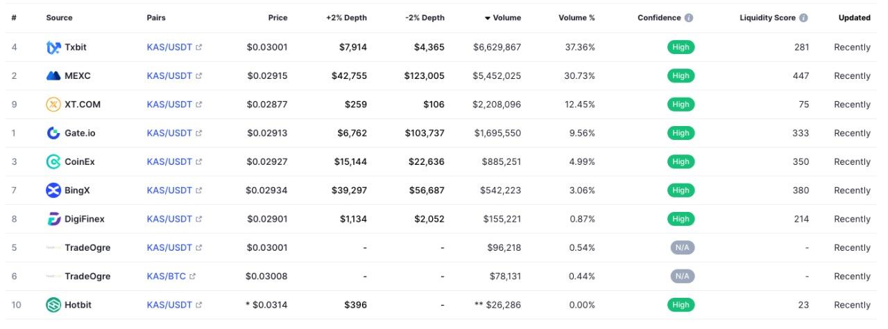Click the Hotbit exchange logo icon
The width and height of the screenshot is (888, 329).
53,305
